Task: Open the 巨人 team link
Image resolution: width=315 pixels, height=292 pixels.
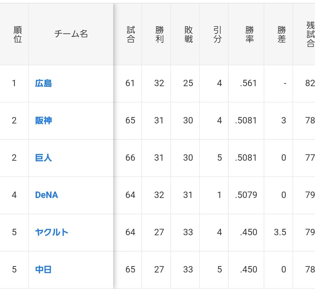Action: coord(43,158)
